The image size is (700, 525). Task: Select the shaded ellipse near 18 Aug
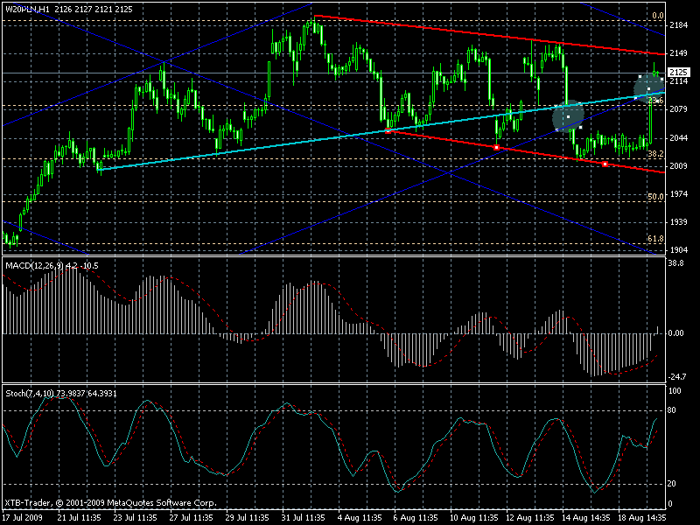pos(648,88)
